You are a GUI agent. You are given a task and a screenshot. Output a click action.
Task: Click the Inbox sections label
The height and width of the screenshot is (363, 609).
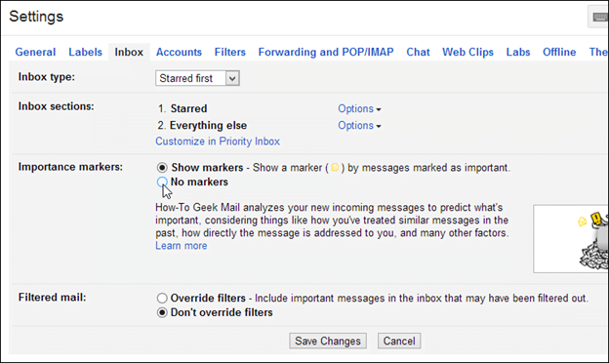click(x=56, y=106)
